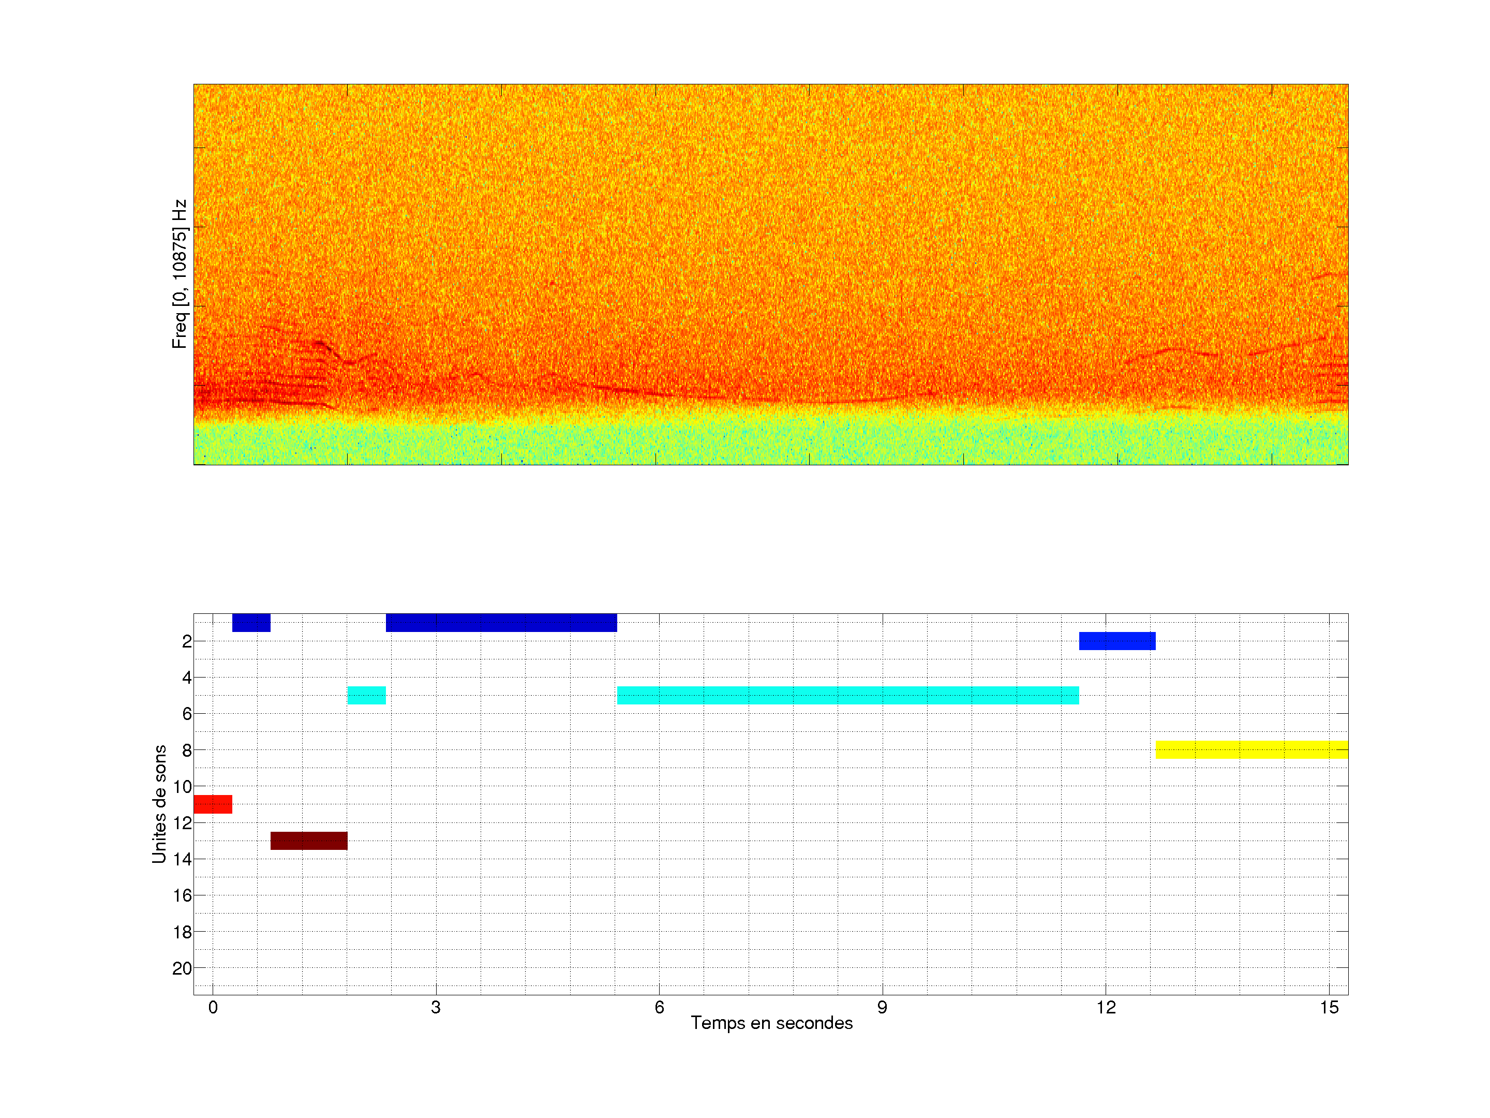Click the yellow bar at unit 8
Screen dimensions: 1490x1118
1251,749
